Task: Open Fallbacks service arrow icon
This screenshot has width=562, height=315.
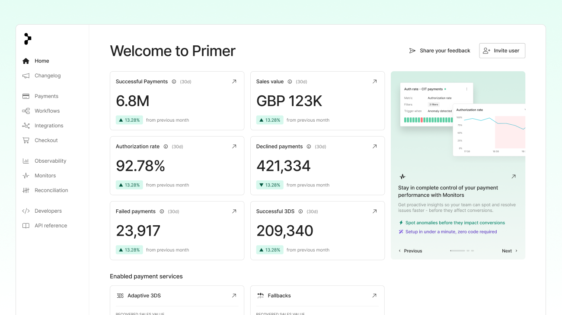Action: point(374,296)
